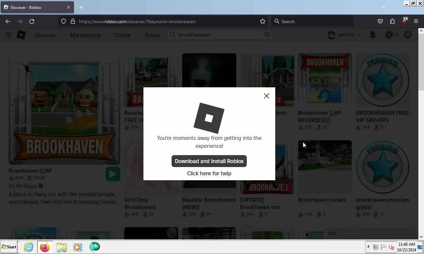Viewport: 424px width, 254px height.
Task: Open a new tab with plus button
Action: coord(81,7)
